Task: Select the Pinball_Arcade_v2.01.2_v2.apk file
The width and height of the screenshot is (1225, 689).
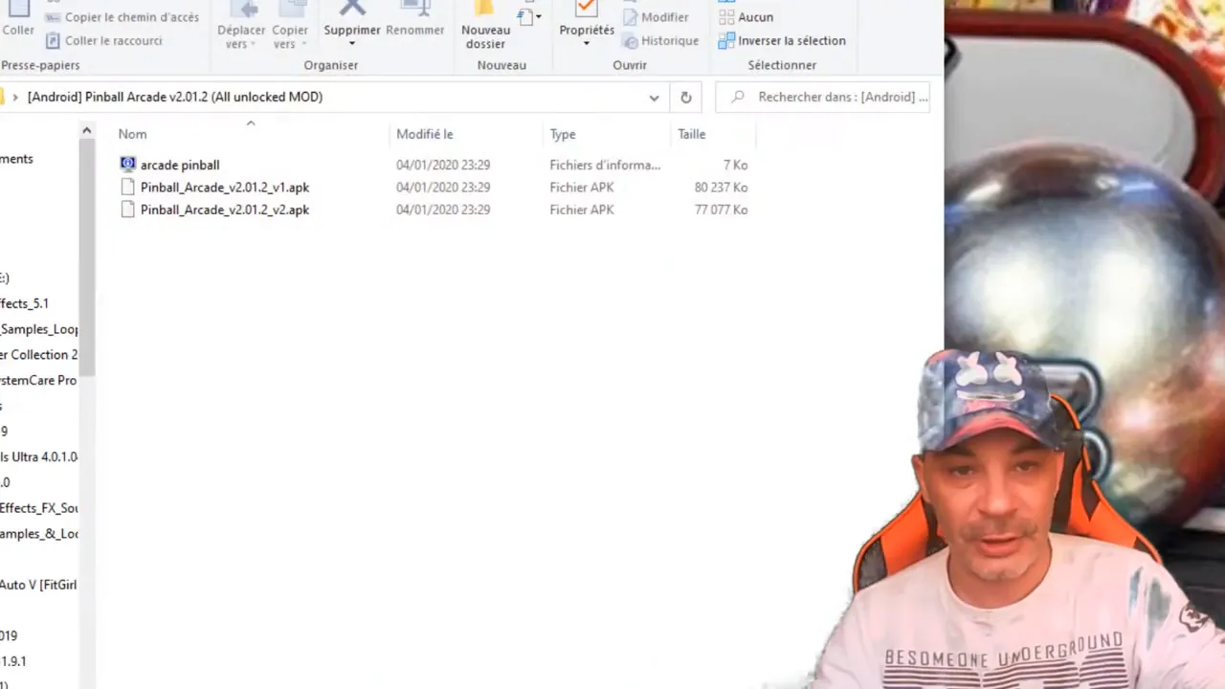Action: [224, 210]
